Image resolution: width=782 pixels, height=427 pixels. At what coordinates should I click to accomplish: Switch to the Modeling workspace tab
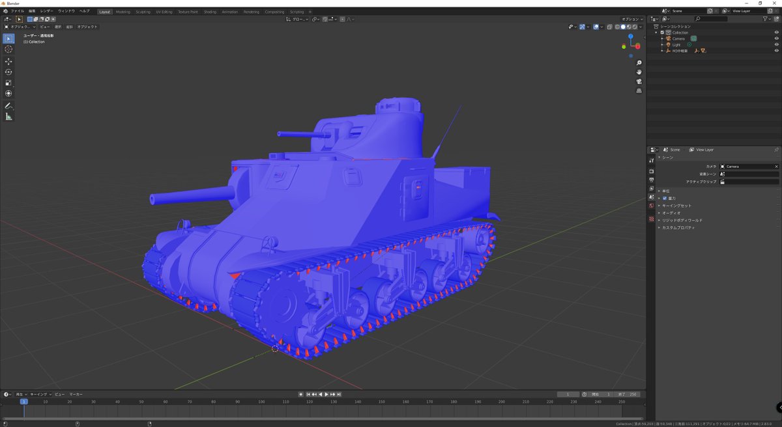pos(123,12)
